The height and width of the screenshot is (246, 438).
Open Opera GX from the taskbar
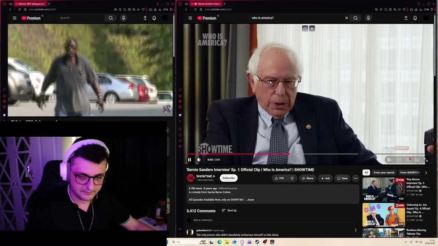pos(242,242)
